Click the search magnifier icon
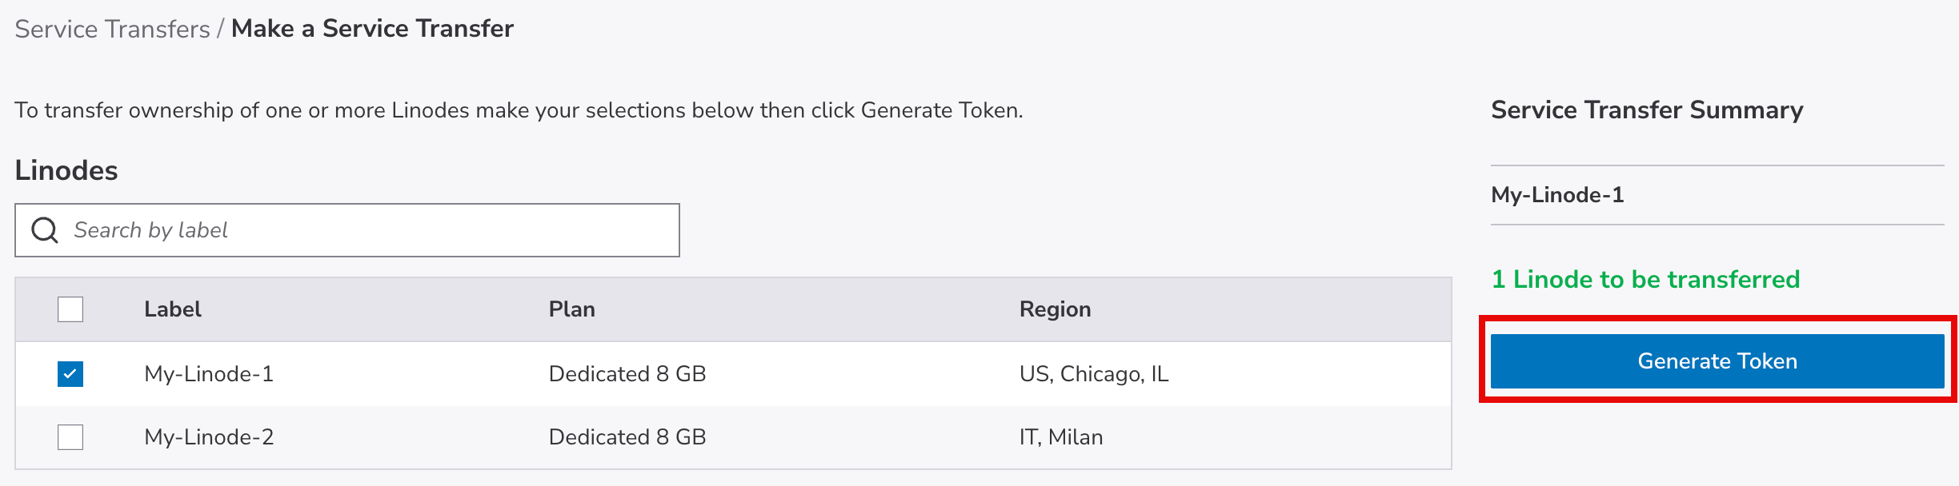This screenshot has width=1959, height=486. coord(45,230)
